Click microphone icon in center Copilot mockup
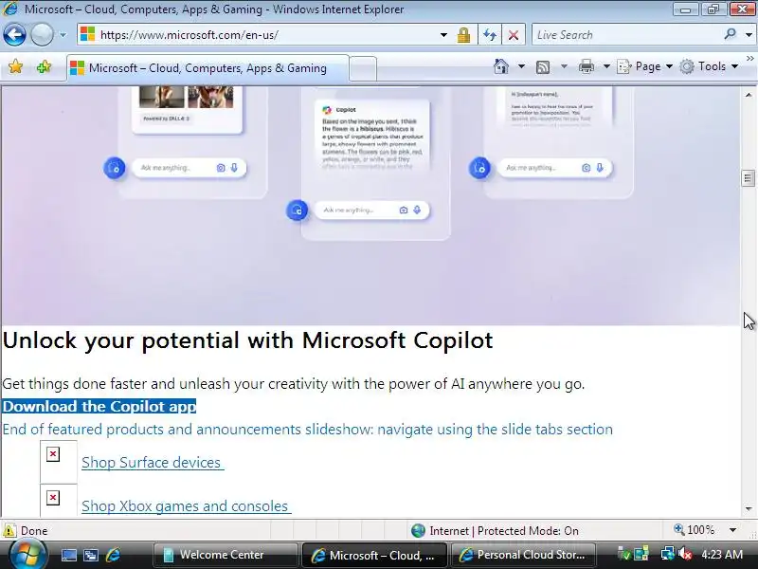Screen dimensions: 758x569 tap(417, 210)
